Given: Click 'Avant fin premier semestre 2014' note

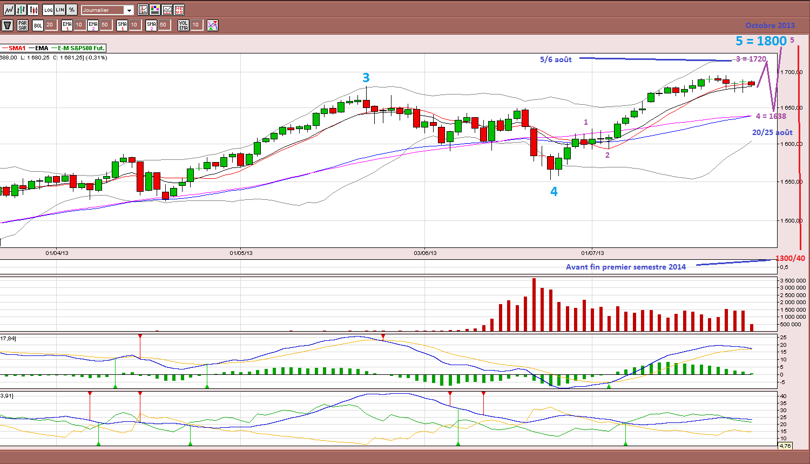Looking at the screenshot, I should (626, 267).
